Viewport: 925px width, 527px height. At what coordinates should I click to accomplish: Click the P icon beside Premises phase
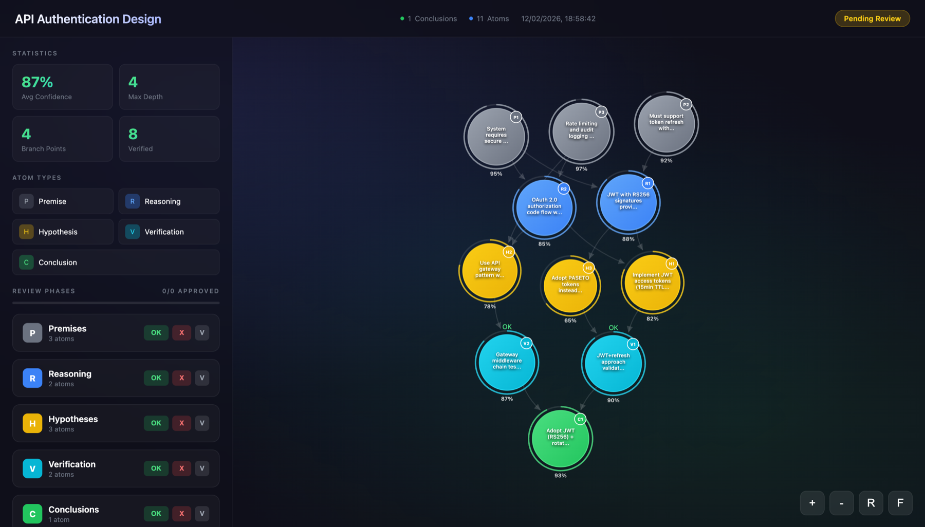coord(32,332)
